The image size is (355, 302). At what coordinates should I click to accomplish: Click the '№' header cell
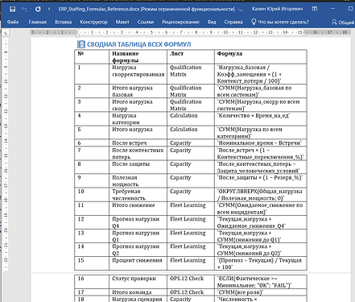tap(92, 56)
